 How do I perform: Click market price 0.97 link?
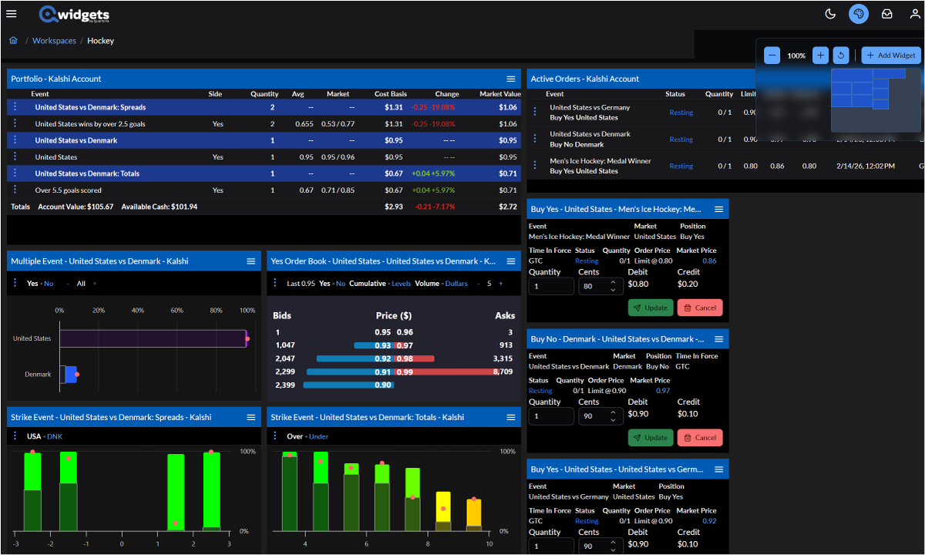(663, 391)
